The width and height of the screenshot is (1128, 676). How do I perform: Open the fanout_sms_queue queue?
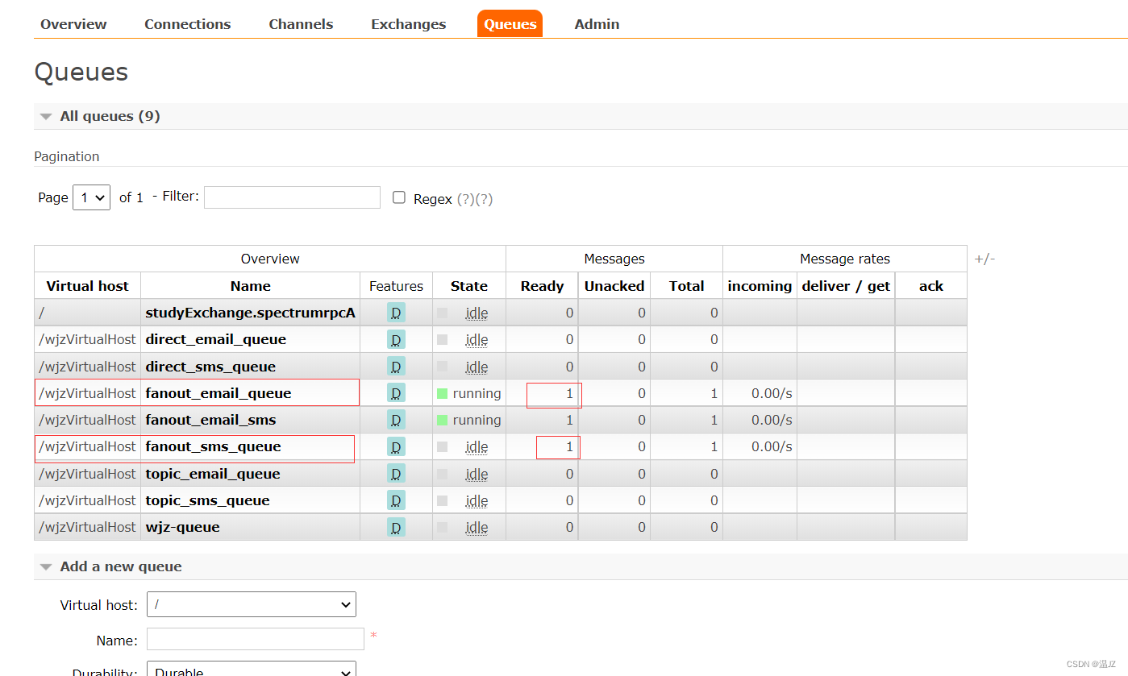pos(213,446)
